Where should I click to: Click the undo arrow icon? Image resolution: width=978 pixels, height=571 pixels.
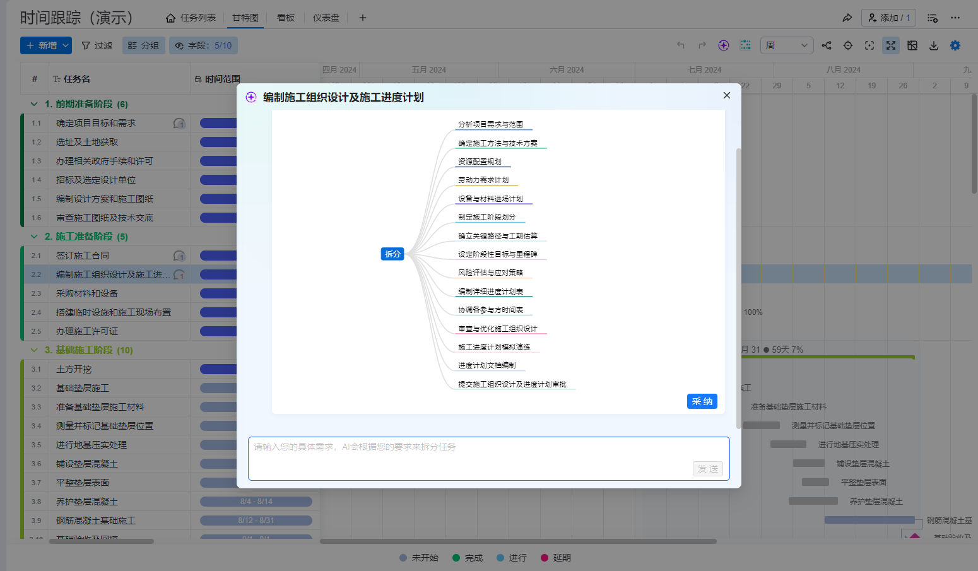coord(681,45)
